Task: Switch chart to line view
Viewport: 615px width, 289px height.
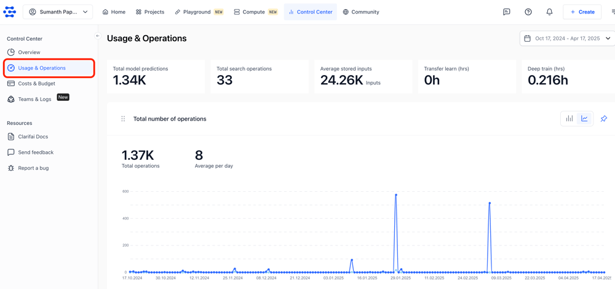Action: [x=584, y=119]
